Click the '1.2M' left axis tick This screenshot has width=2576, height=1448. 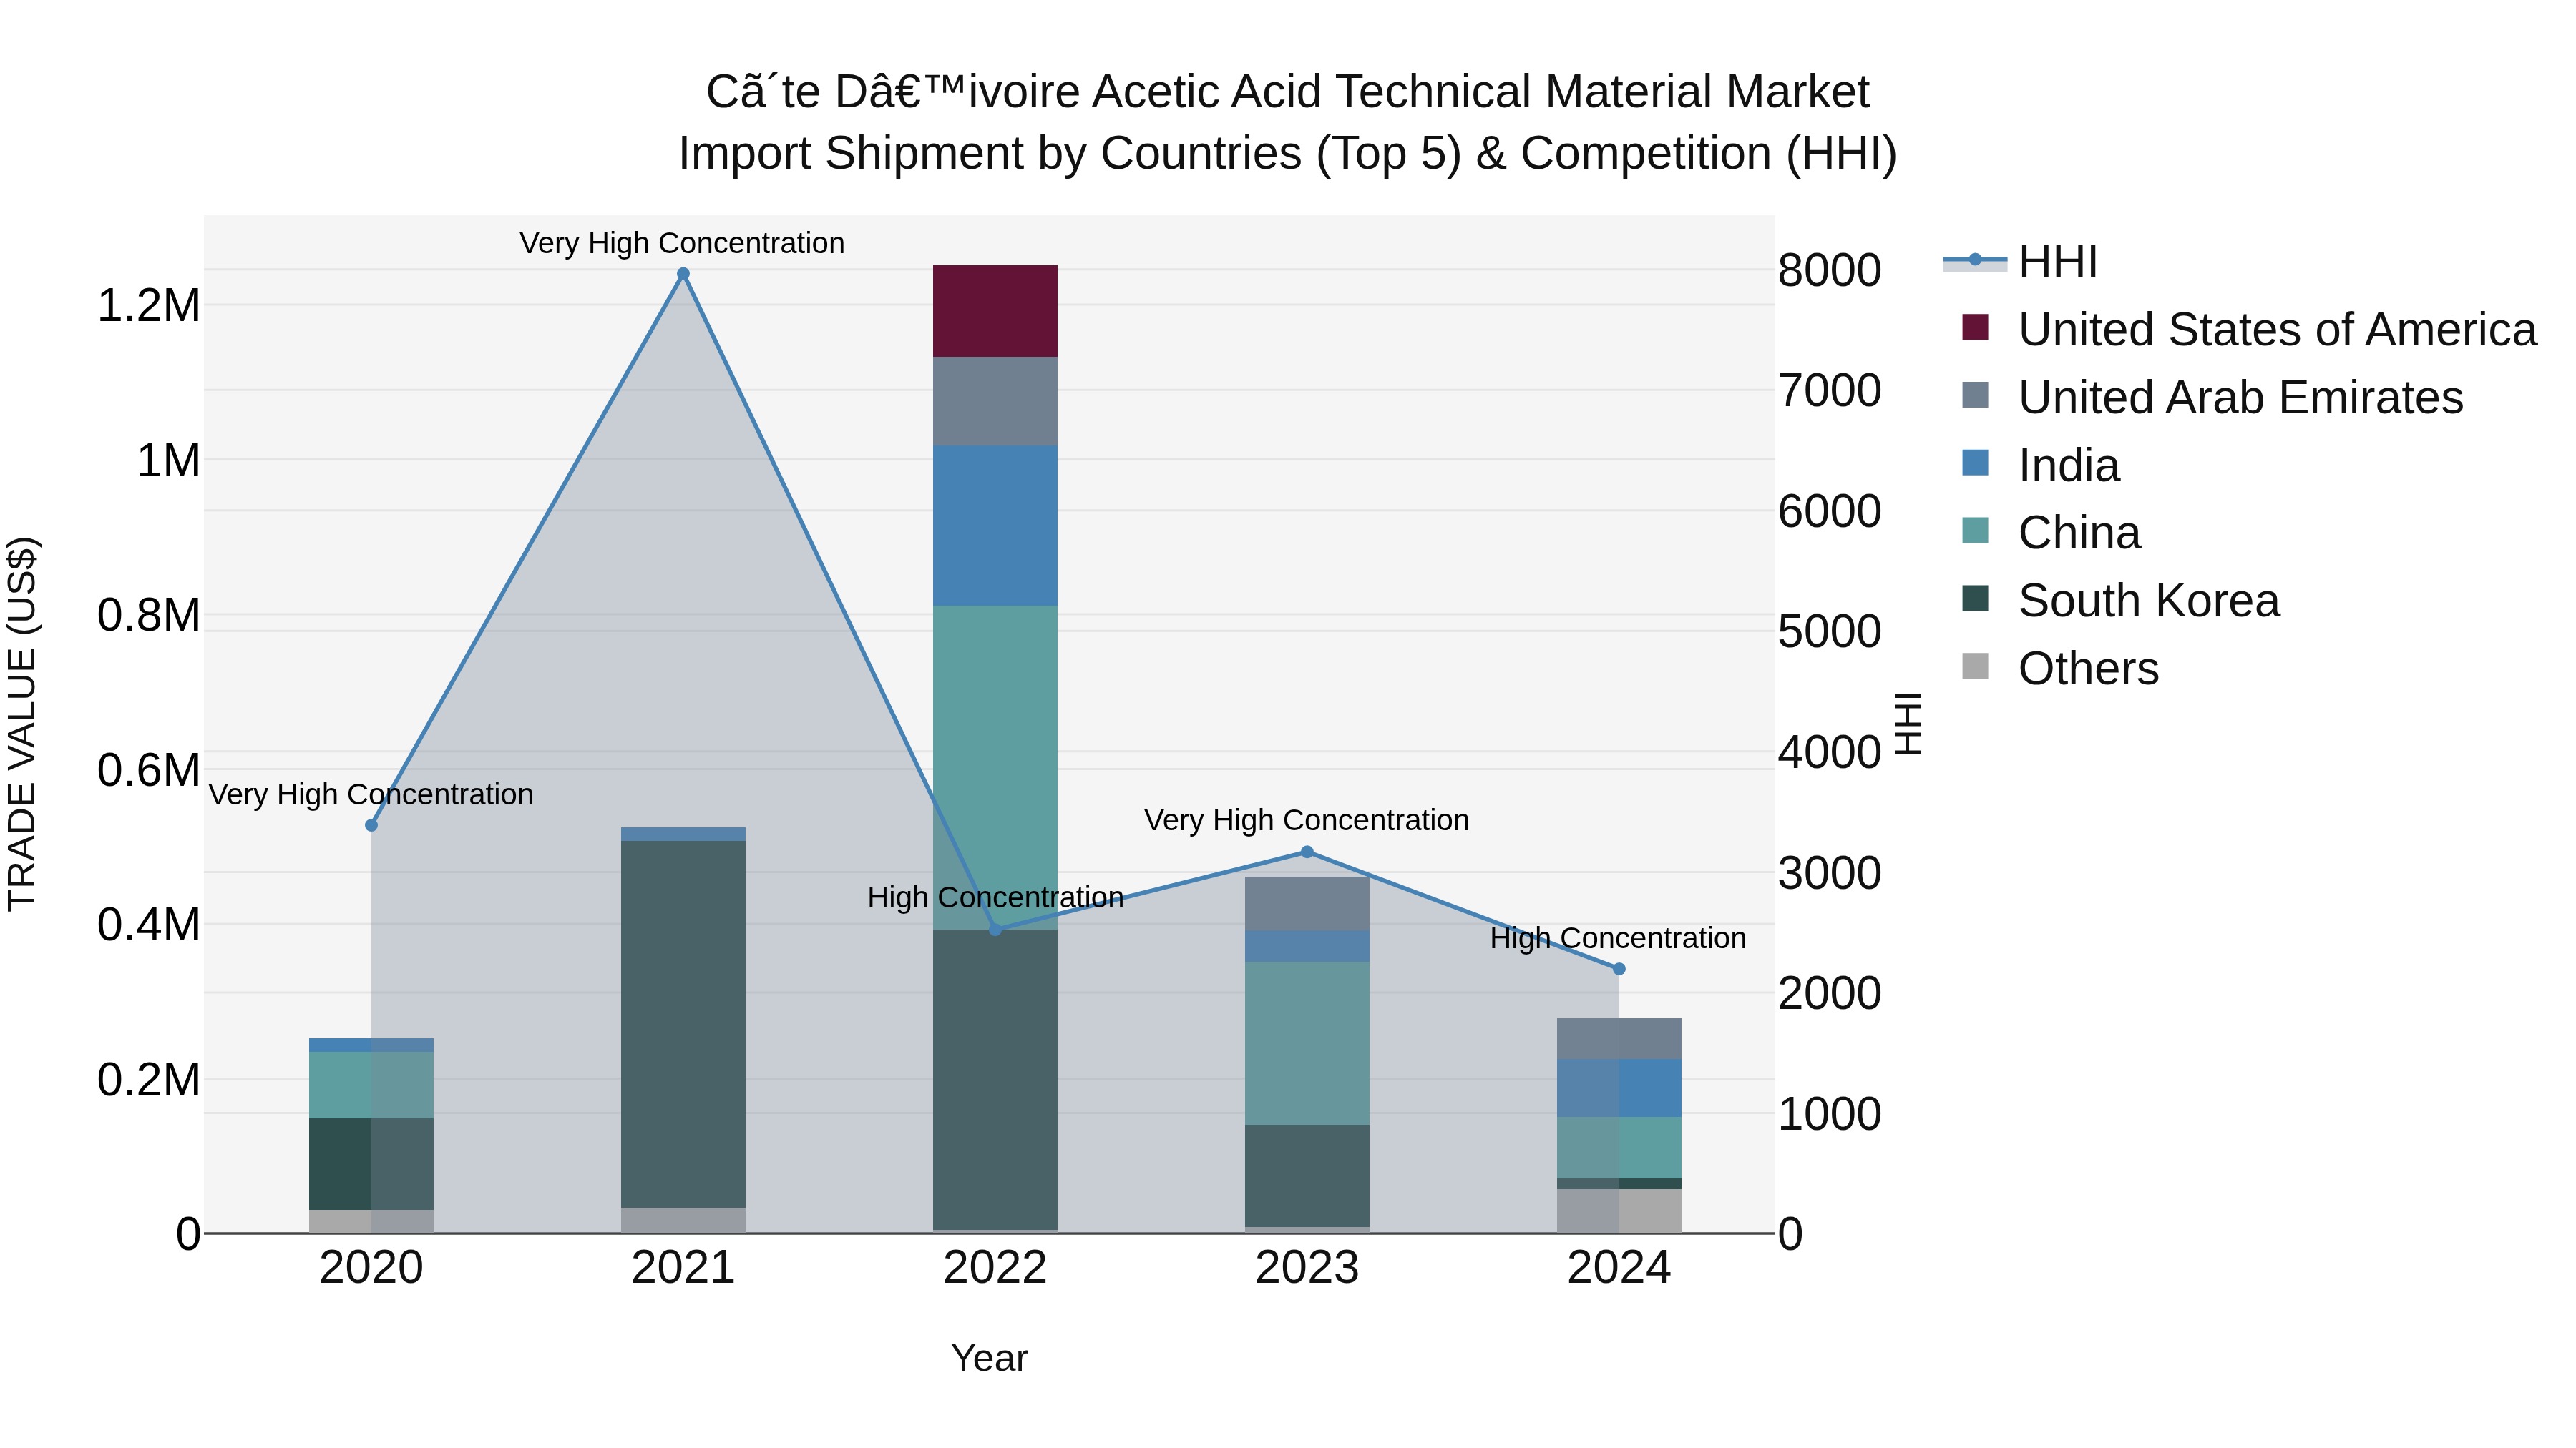(149, 306)
